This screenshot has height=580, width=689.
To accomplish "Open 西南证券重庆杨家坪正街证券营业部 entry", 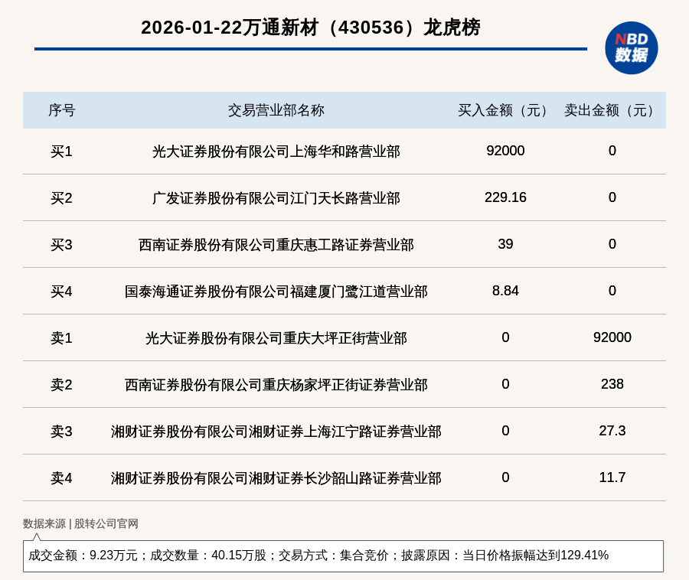I will point(276,385).
